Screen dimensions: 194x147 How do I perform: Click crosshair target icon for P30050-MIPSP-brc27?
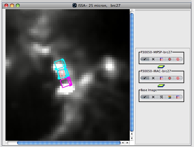(170, 59)
